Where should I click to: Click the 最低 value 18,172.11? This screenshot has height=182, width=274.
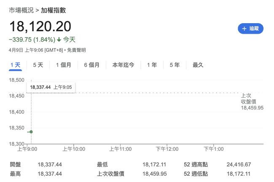(x=154, y=165)
